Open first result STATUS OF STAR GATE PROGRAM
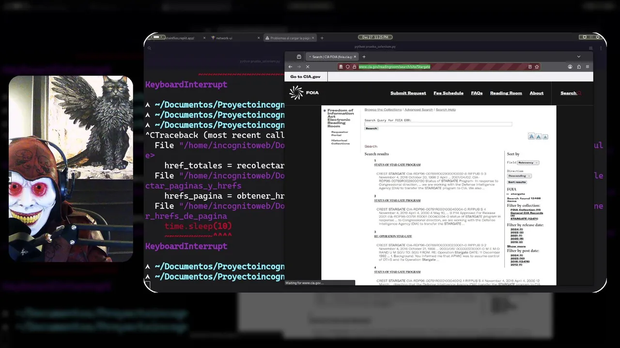The height and width of the screenshot is (348, 620). (397, 165)
